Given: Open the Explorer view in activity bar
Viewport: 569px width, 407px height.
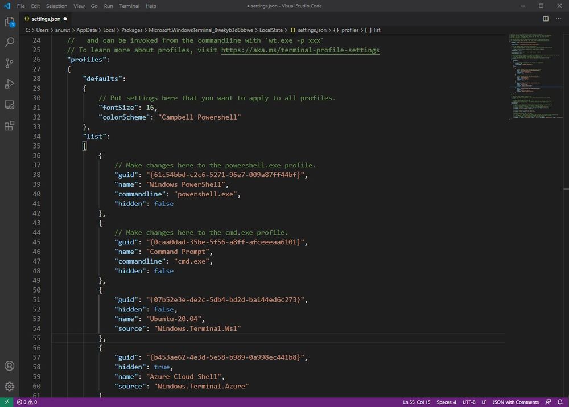Looking at the screenshot, I should [x=10, y=22].
